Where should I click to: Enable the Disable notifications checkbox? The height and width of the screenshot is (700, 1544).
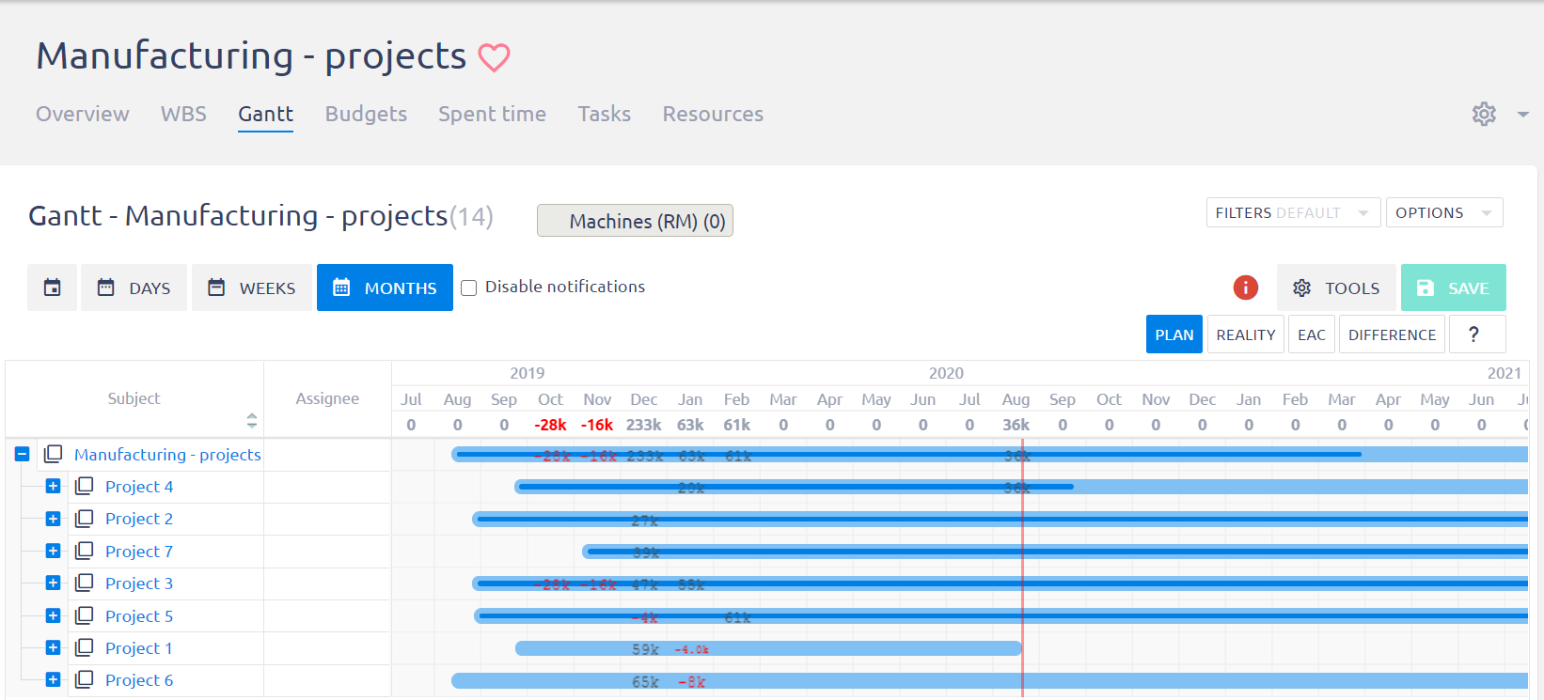point(469,288)
